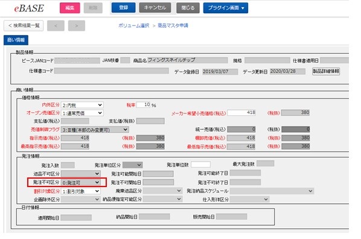Click the JAN枝番 field

click(x=125, y=60)
